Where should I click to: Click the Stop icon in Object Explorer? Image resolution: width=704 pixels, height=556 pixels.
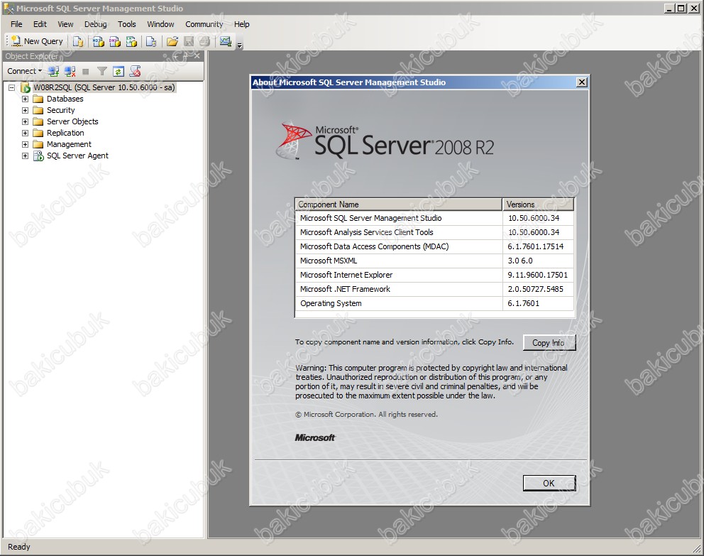[x=86, y=71]
